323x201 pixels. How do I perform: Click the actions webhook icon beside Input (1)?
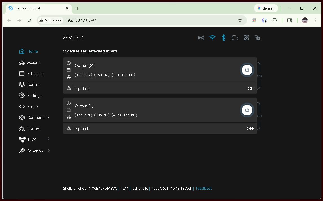point(69,128)
